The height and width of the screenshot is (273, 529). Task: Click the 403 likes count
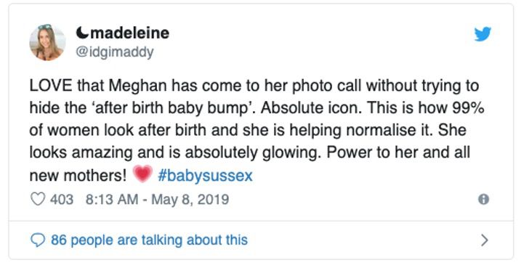[x=62, y=199]
